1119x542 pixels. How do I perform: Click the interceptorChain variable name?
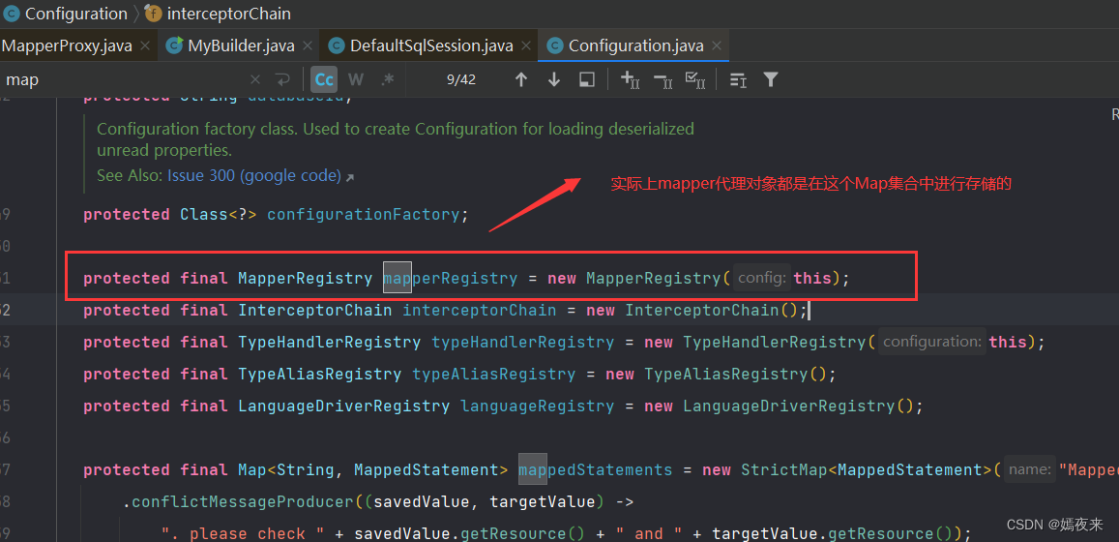pyautogui.click(x=480, y=310)
